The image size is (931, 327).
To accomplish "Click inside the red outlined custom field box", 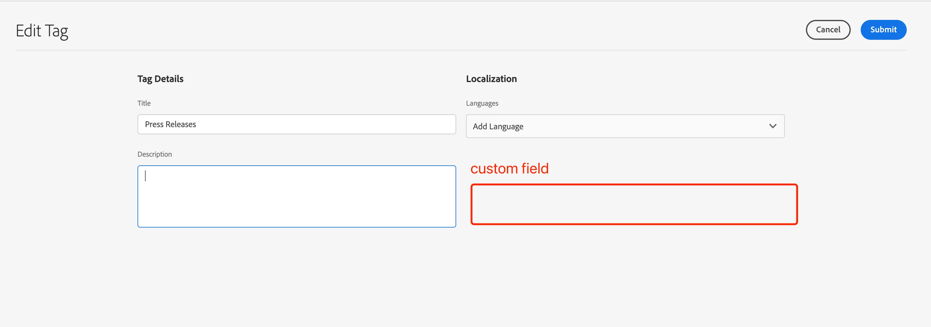I will click(x=634, y=204).
